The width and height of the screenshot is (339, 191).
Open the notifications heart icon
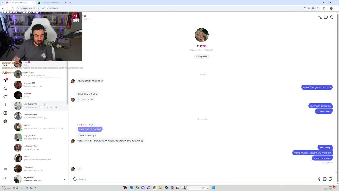tap(5, 97)
